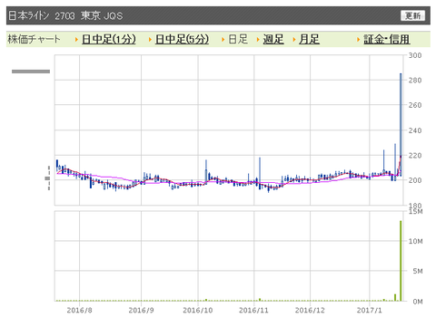This screenshot has width=436, height=327.
Task: Click the 200 price axis label
Action: (415, 180)
